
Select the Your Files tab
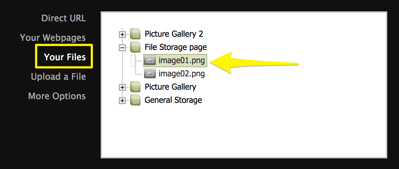coord(65,57)
